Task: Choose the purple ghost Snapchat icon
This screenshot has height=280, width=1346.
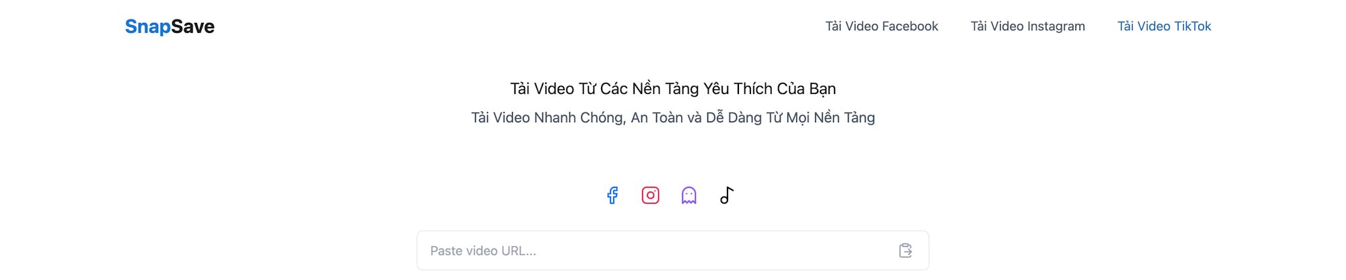Action: [x=688, y=195]
